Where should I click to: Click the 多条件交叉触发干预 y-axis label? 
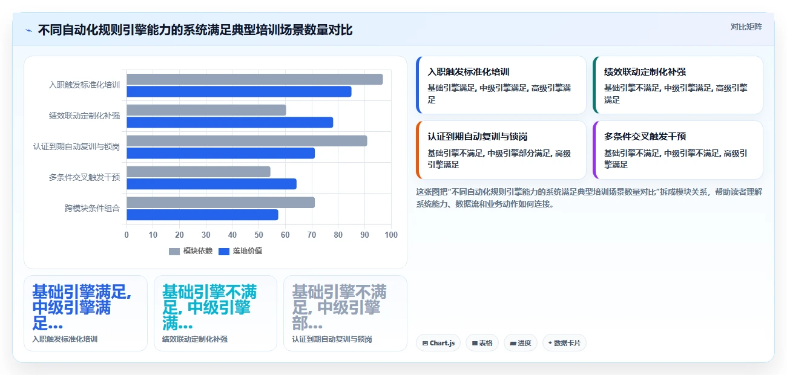pyautogui.click(x=84, y=177)
